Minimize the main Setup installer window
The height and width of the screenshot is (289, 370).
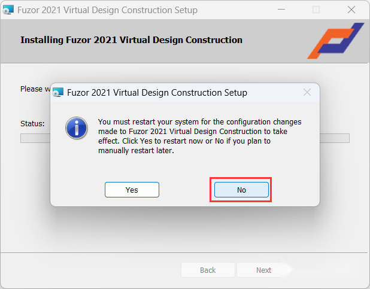pos(281,10)
